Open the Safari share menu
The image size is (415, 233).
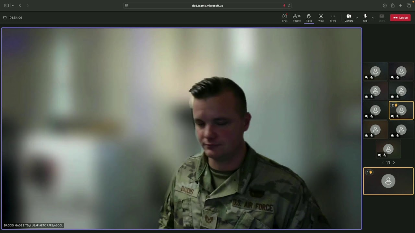393,6
